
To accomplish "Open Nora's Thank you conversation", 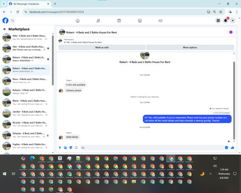I will point(26,81).
